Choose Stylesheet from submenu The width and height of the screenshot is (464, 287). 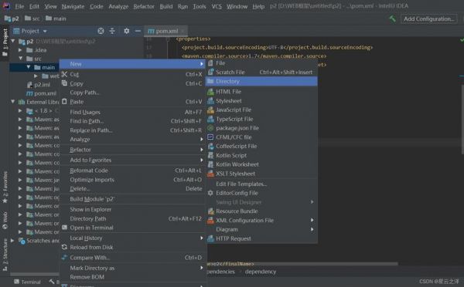[x=261, y=101]
